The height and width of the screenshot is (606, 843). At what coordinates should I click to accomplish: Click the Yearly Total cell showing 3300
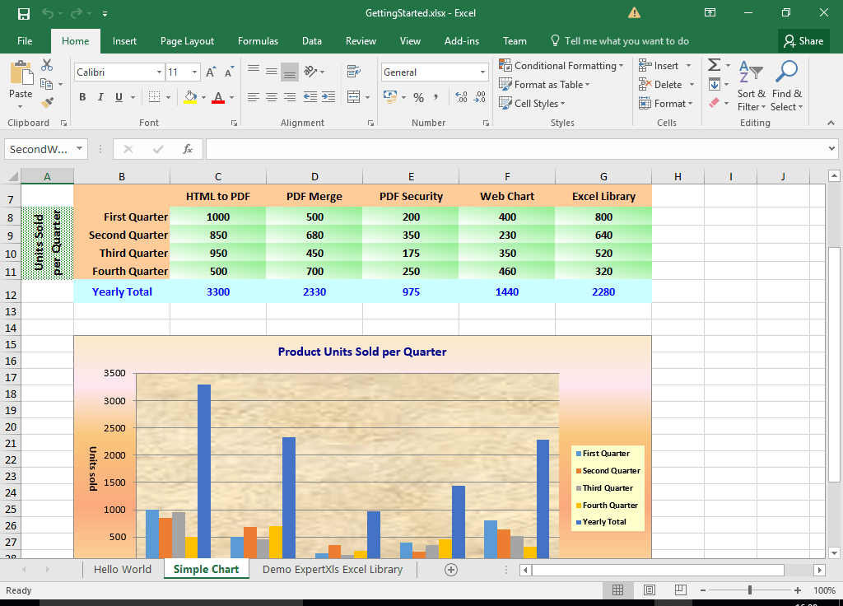[217, 291]
